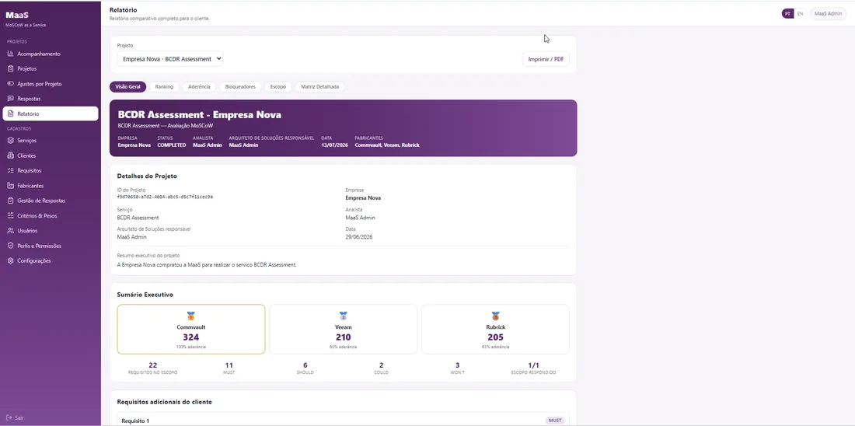Open the Projeto selection dropdown
This screenshot has height=426, width=855.
click(x=170, y=58)
